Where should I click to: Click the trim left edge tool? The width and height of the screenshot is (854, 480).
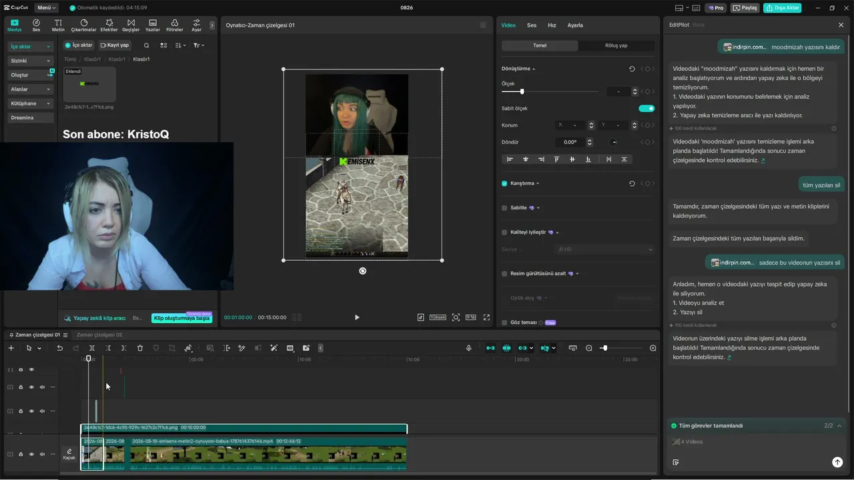[108, 348]
